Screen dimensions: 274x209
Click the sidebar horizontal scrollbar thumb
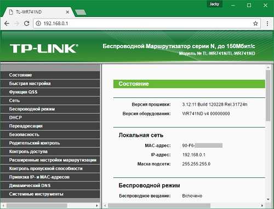click(x=37, y=206)
